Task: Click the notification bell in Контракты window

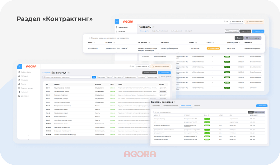Action: pyautogui.click(x=225, y=21)
